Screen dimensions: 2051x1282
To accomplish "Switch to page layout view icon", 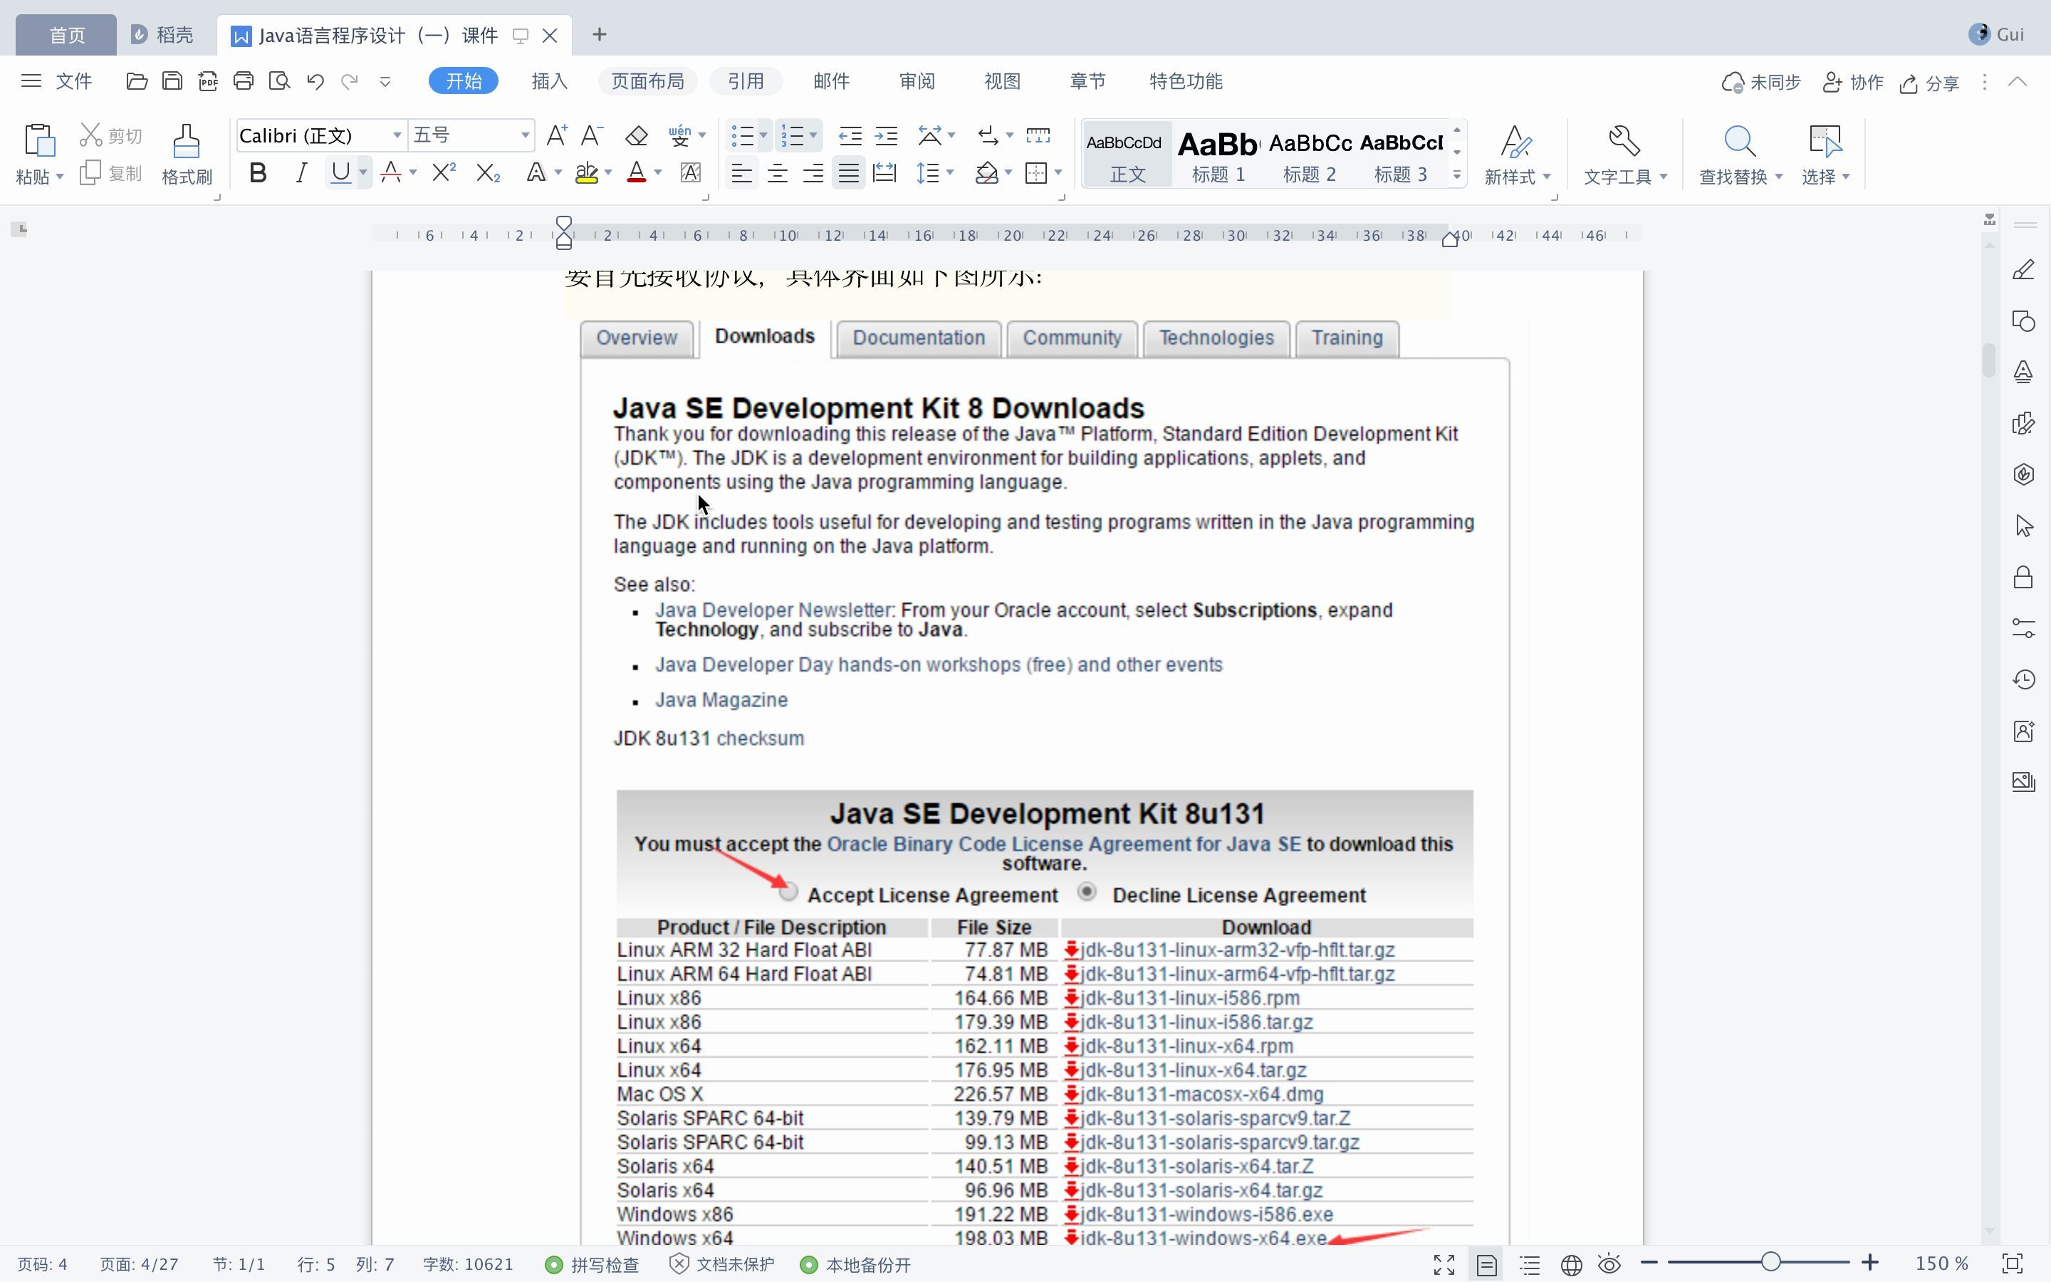I will coord(1486,1264).
